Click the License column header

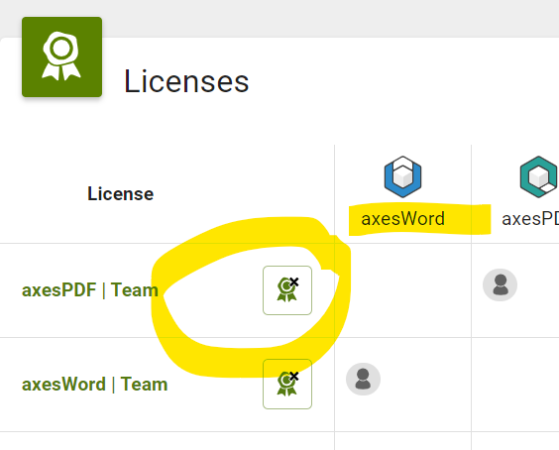(x=121, y=194)
